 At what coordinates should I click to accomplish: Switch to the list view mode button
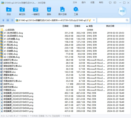pyautogui.click(x=12, y=20)
